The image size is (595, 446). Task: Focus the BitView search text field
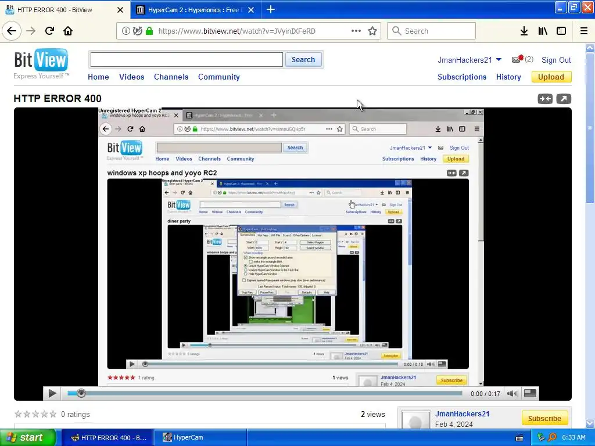[x=187, y=60]
